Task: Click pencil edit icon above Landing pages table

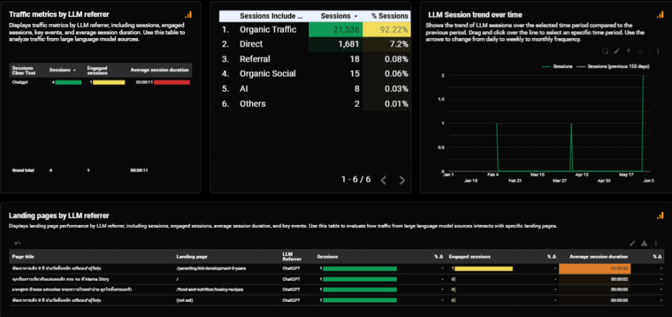Action: [x=633, y=243]
